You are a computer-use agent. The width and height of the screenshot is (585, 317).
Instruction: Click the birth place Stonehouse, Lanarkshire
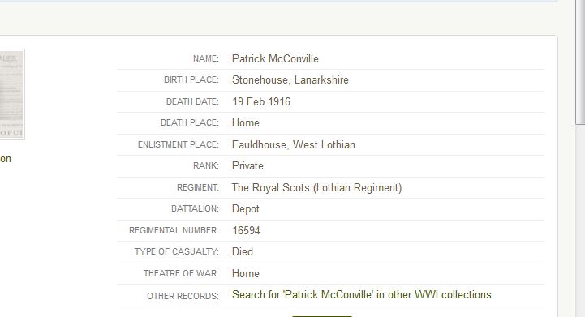pyautogui.click(x=290, y=79)
